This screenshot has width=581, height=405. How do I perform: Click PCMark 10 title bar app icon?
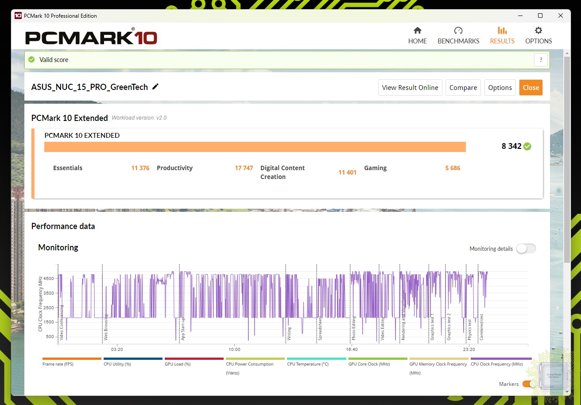[x=18, y=16]
